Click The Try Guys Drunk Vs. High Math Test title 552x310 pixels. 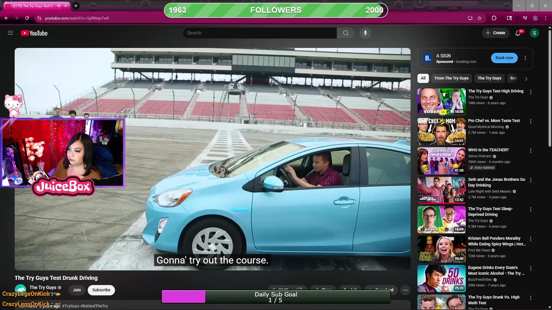coord(494,300)
